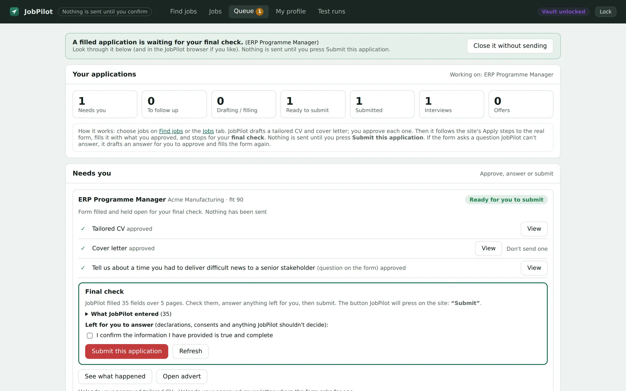Click the Lock button
This screenshot has height=391, width=626.
(605, 12)
